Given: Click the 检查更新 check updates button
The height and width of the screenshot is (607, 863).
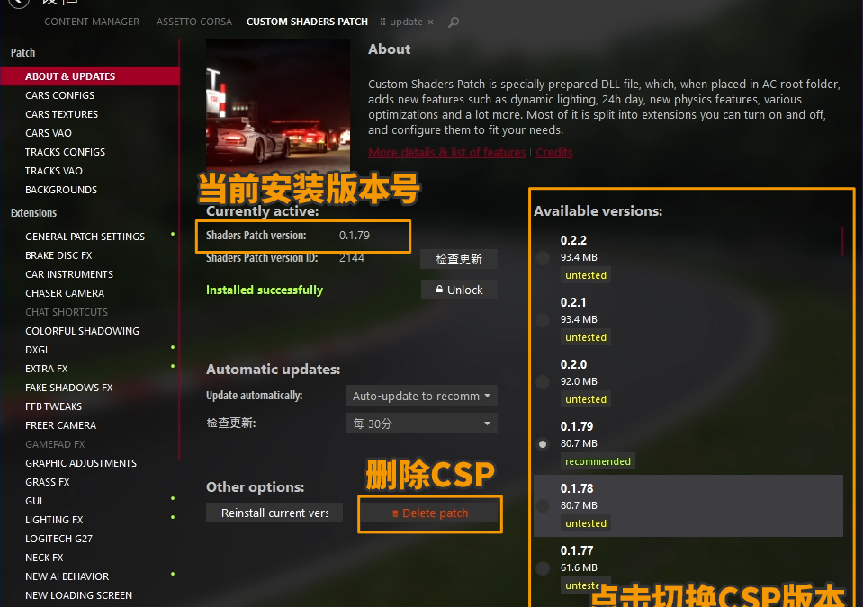Looking at the screenshot, I should 458,259.
